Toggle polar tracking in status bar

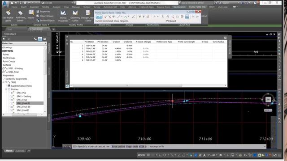165,155
